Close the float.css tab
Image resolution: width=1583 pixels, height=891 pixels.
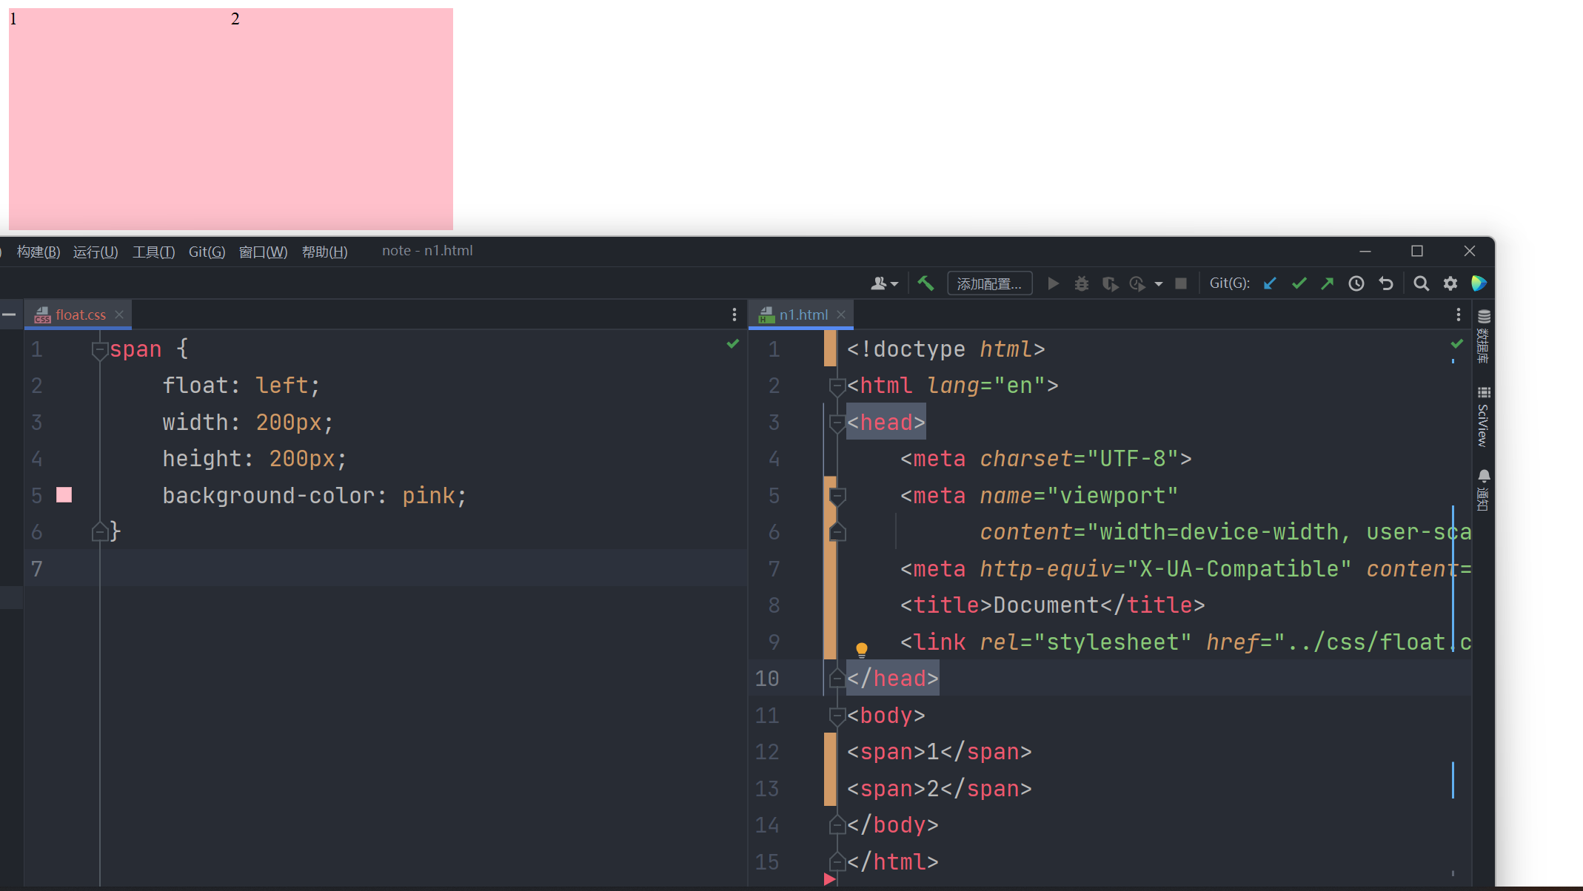point(119,315)
